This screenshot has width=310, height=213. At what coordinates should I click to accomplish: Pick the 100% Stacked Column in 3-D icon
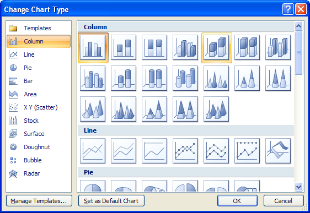[x=247, y=47]
